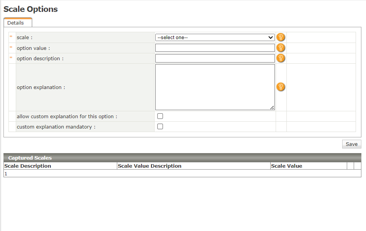
Task: Open the scale "--select one--" dropdown
Action: [215, 38]
